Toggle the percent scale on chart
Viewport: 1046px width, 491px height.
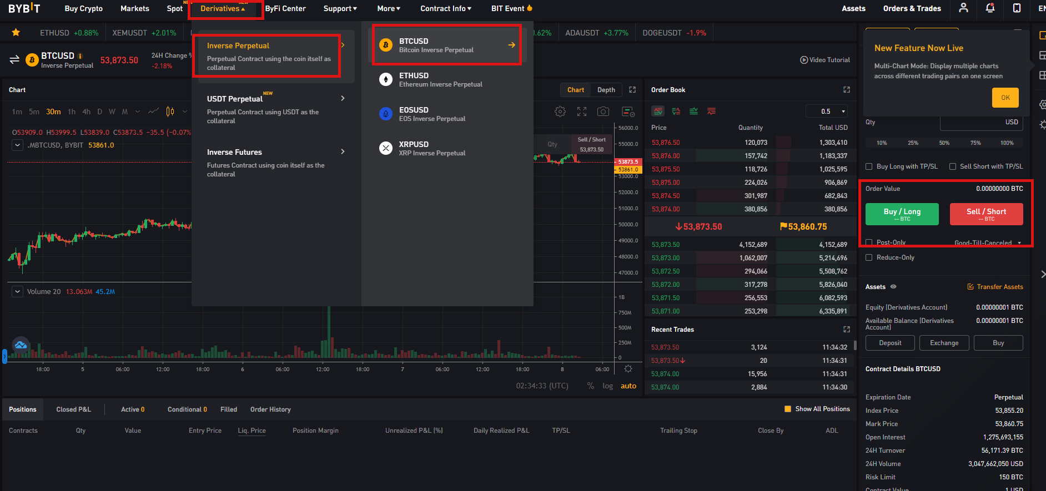tap(590, 386)
